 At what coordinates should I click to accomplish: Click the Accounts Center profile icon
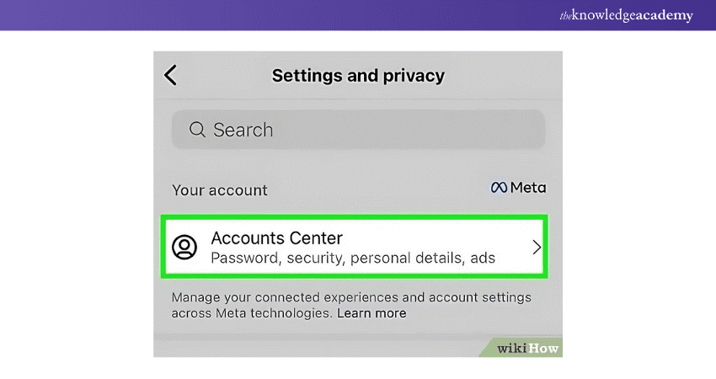(x=184, y=247)
